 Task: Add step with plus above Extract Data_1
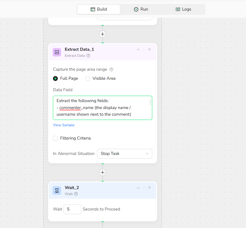point(103,34)
